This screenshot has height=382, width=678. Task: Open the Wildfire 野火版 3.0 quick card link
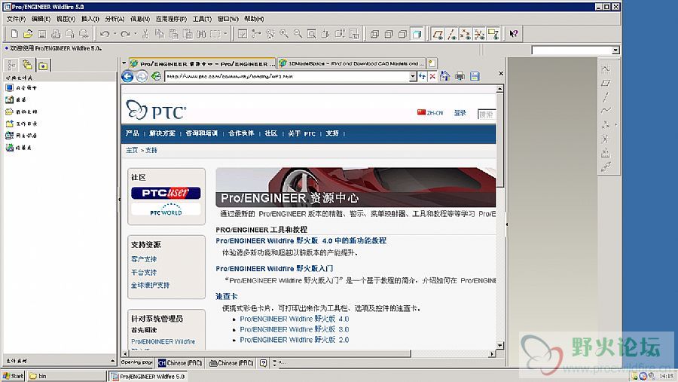click(x=294, y=329)
